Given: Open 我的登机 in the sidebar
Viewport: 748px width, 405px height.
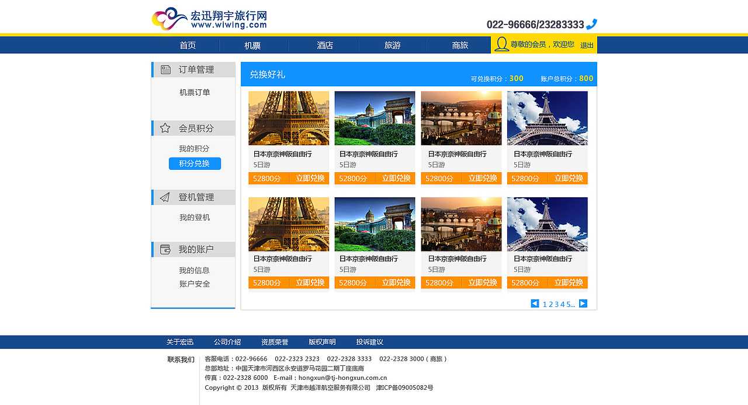Looking at the screenshot, I should (x=195, y=218).
